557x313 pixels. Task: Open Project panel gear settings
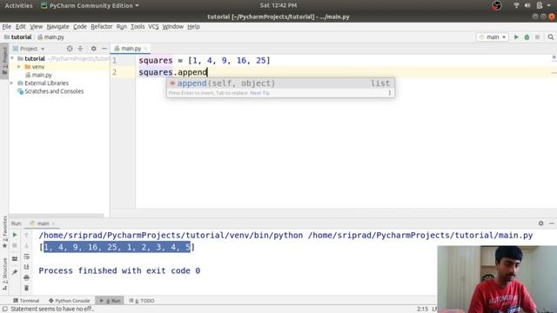tap(93, 49)
